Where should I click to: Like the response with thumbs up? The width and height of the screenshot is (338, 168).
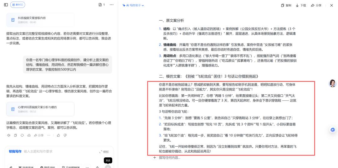58,135
